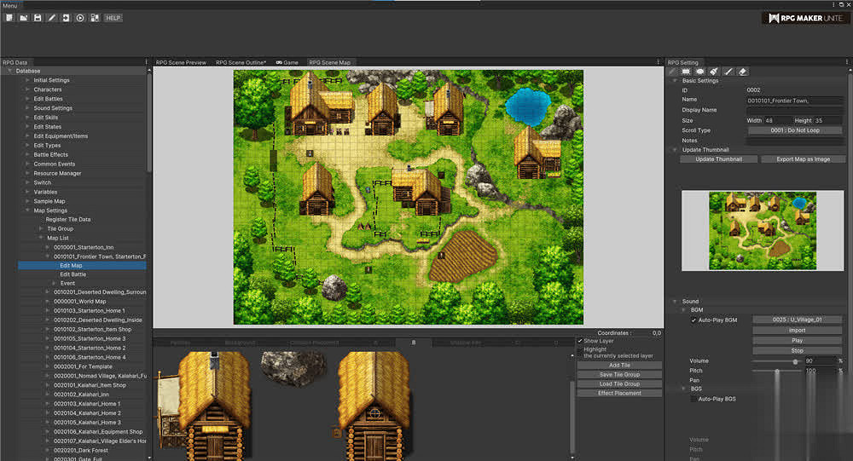Viewport: 853px width, 461px height.
Task: Click the Export Map as Image button
Action: pyautogui.click(x=796, y=159)
